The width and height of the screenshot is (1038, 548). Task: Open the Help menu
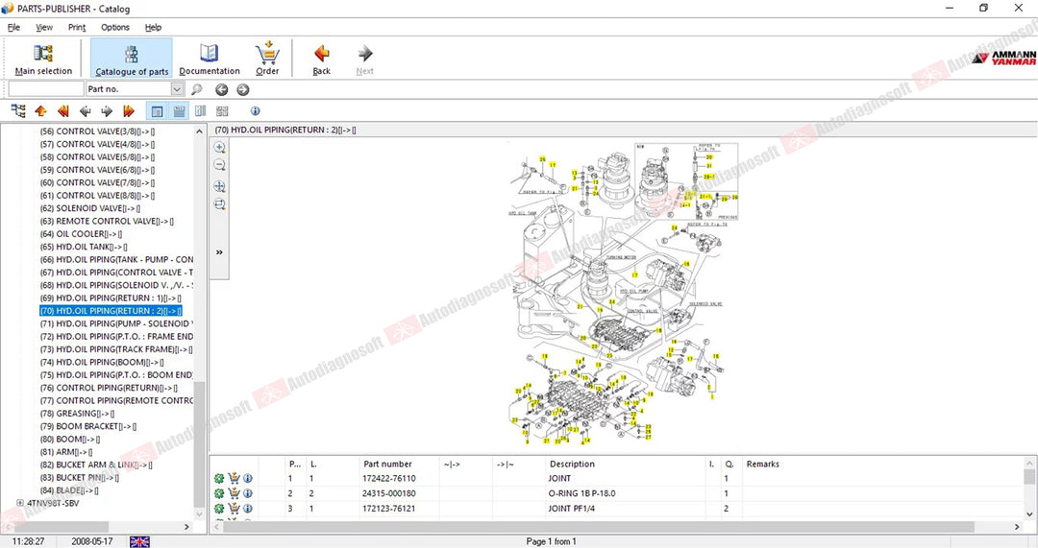pyautogui.click(x=153, y=27)
